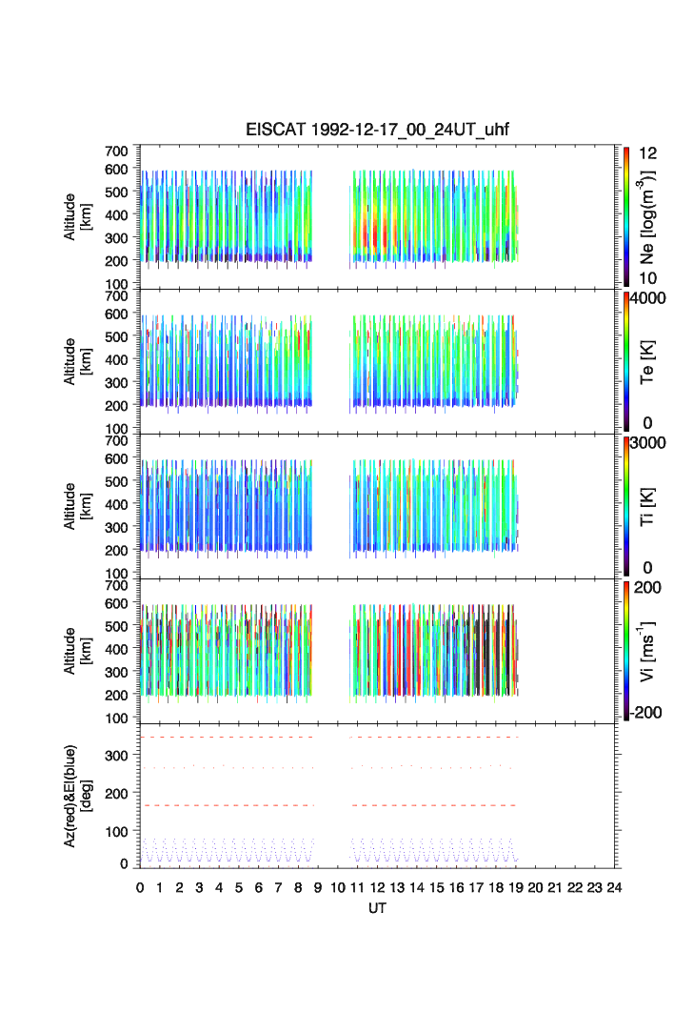Click the Ti ion temperature color bar
Viewport: 674px width, 1013px height.
point(626,506)
